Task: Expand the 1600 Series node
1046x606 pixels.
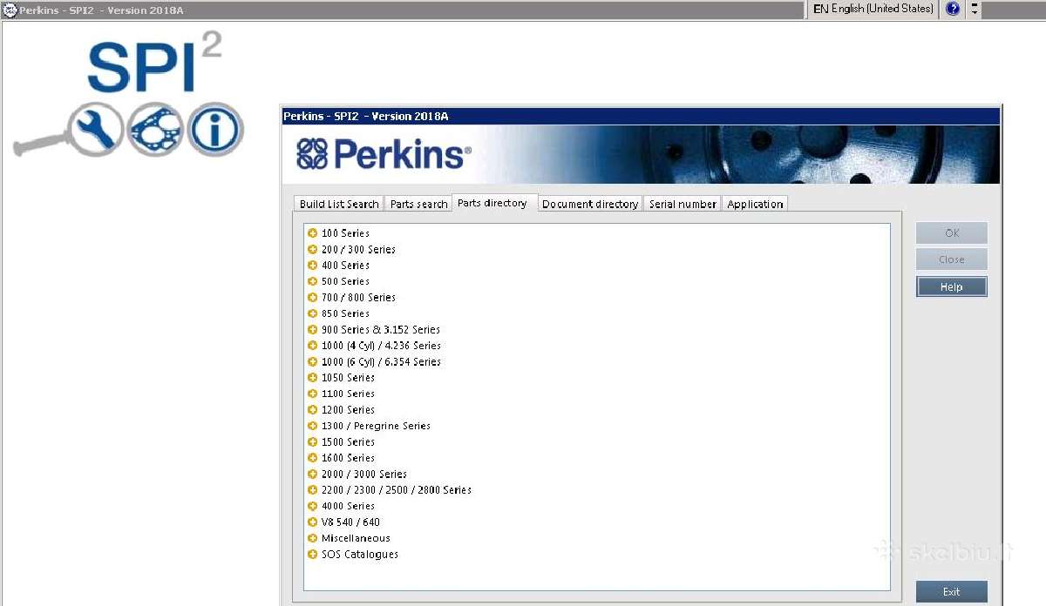Action: click(x=313, y=458)
